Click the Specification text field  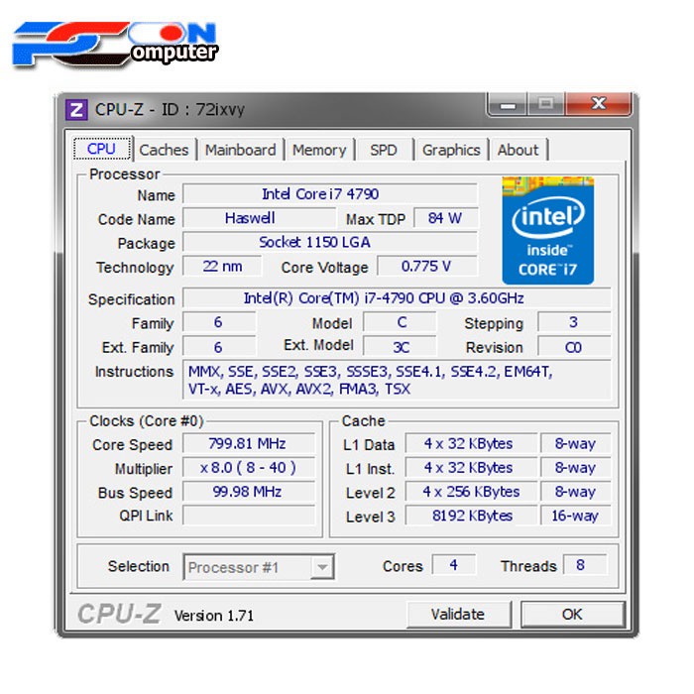[x=397, y=298]
